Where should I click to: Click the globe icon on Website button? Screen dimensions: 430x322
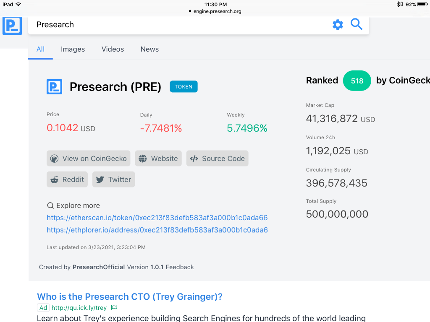(143, 158)
